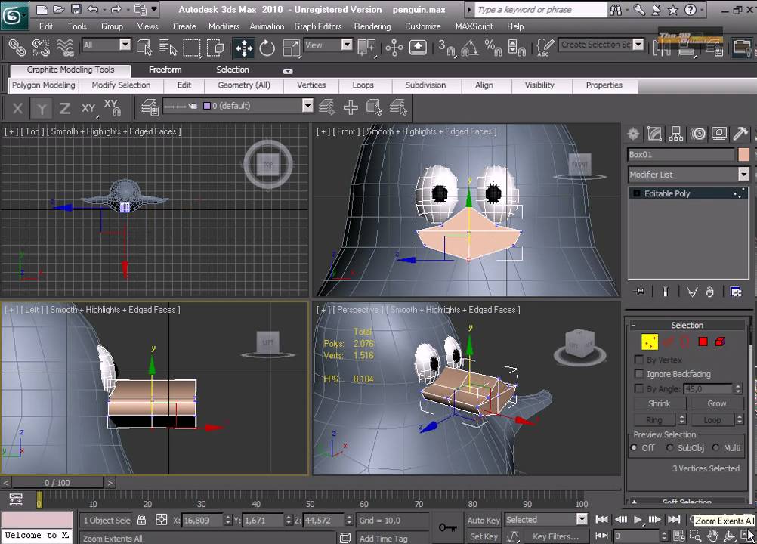757x544 pixels.
Task: Open the selection filter All dropdown
Action: [x=125, y=45]
